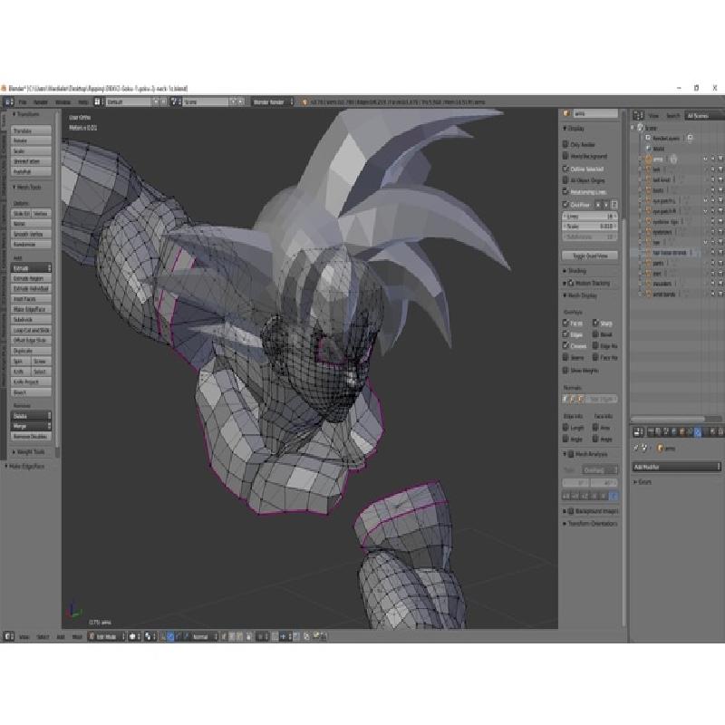The height and width of the screenshot is (725, 725).
Task: Toggle the Grid Floor checkbox
Action: coord(565,205)
